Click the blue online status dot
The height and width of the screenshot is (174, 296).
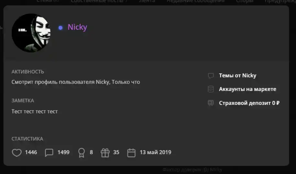[61, 28]
